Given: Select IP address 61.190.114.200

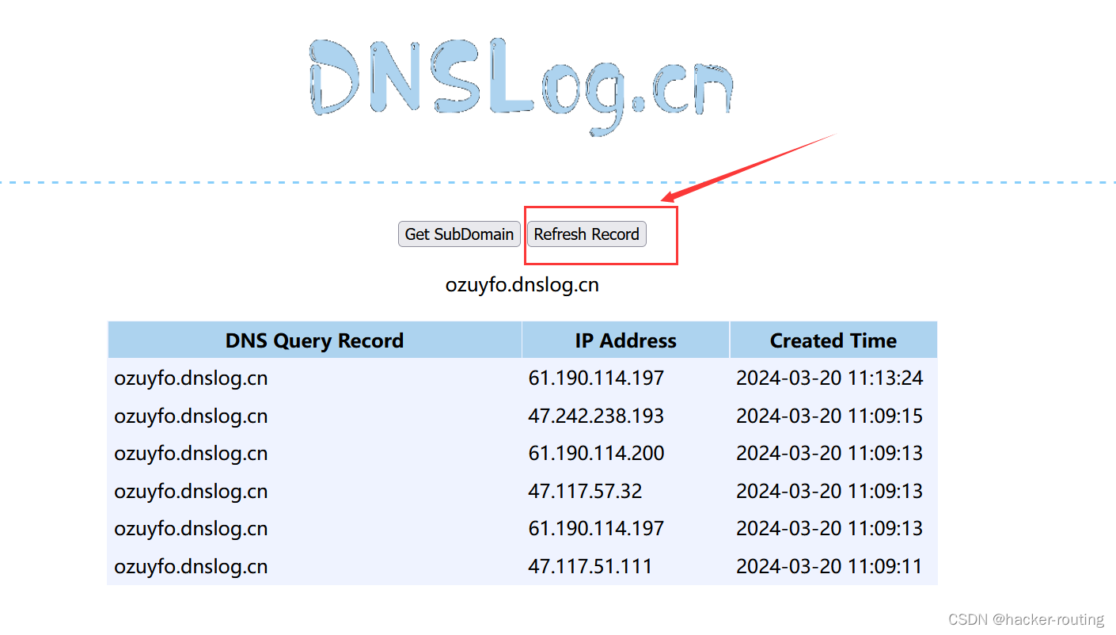Looking at the screenshot, I should 596,453.
